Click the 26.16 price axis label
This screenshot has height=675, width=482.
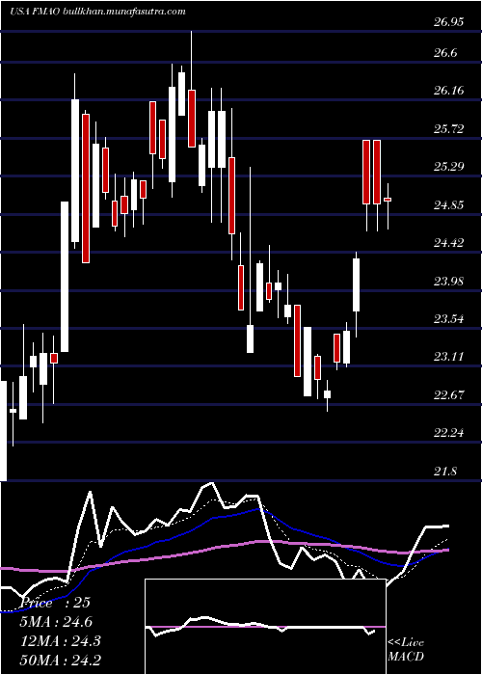pos(449,91)
